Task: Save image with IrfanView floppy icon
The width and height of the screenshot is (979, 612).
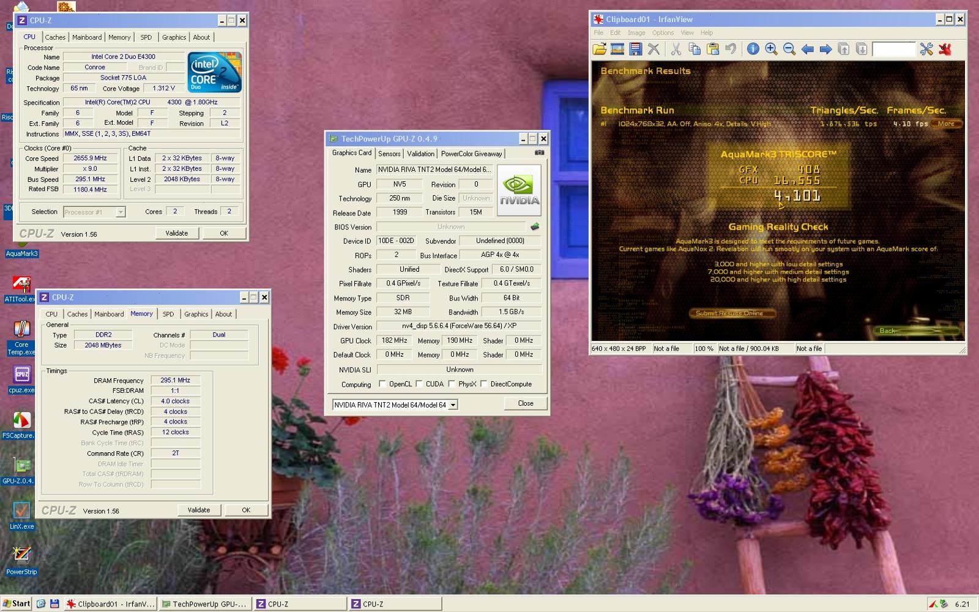Action: pyautogui.click(x=635, y=49)
